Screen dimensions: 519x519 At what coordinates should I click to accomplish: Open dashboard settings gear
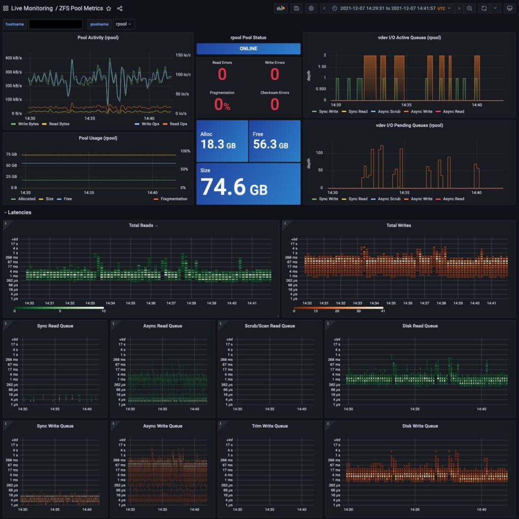pyautogui.click(x=311, y=8)
